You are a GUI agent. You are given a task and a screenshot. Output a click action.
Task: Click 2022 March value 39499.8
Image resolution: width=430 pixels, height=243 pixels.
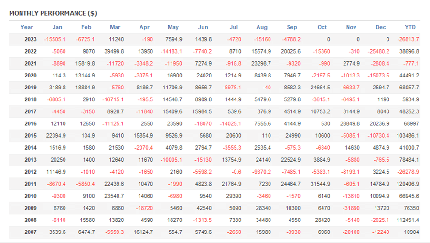[x=114, y=51]
